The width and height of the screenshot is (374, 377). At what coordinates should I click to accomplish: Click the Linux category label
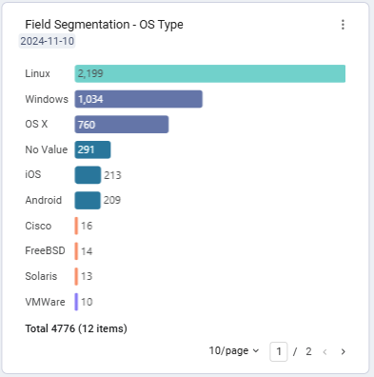(x=37, y=73)
